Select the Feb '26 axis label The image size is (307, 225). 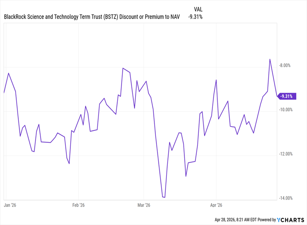coord(78,205)
